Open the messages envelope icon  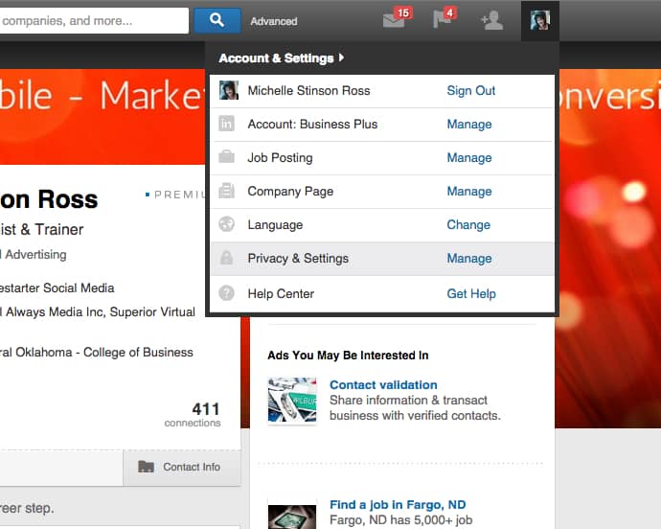point(394,20)
